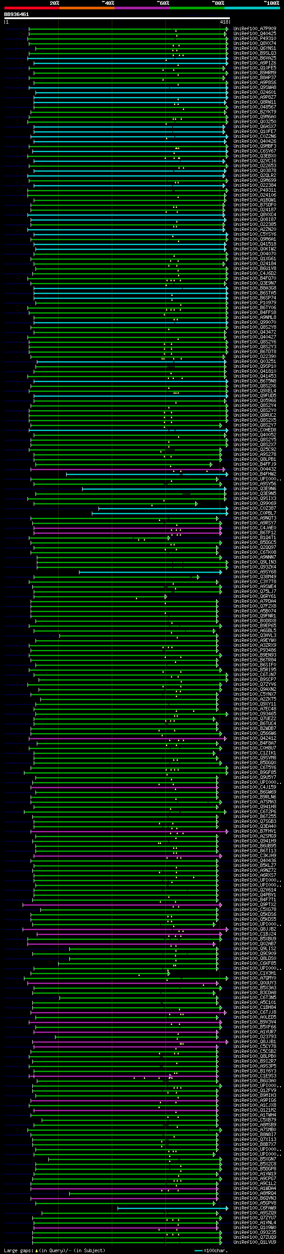
Task: Select the UniRef100_B6TF12 label
Action: click(255, 532)
